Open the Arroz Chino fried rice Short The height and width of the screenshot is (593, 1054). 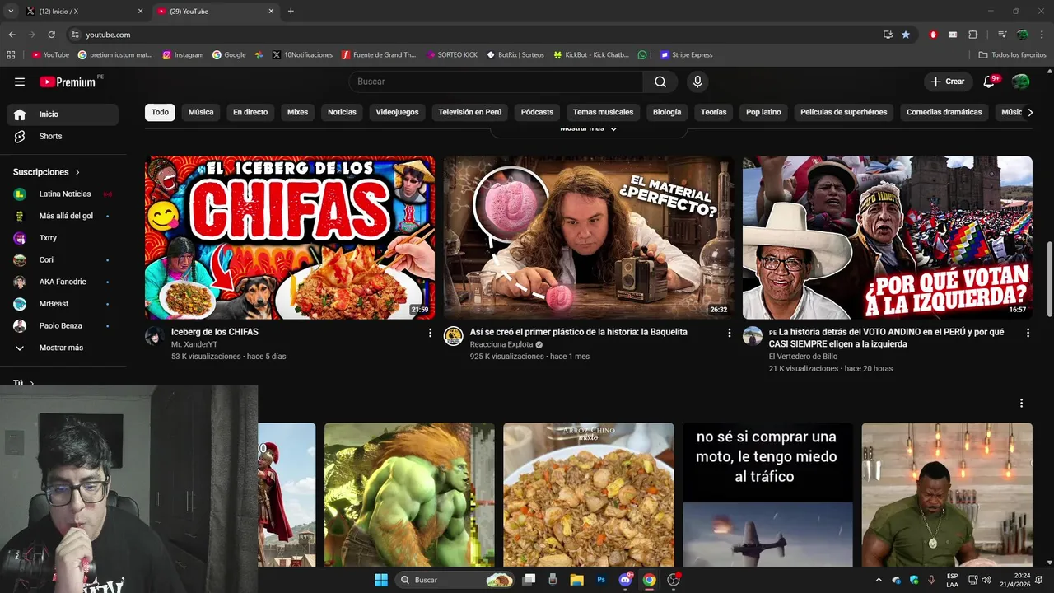(589, 494)
